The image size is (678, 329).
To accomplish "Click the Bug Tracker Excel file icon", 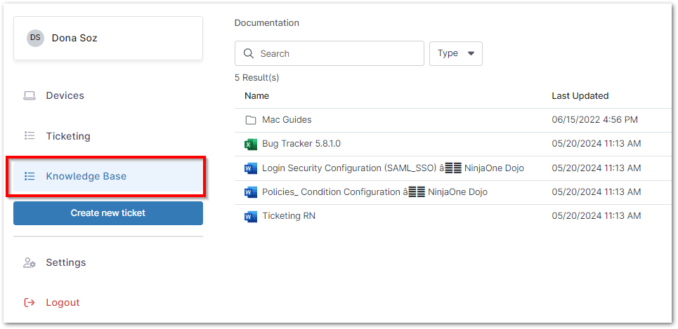I will (x=251, y=145).
